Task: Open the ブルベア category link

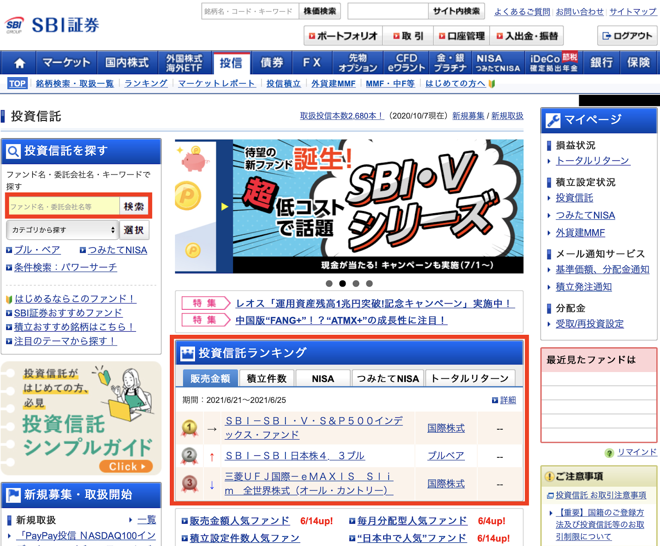Action: pyautogui.click(x=446, y=456)
